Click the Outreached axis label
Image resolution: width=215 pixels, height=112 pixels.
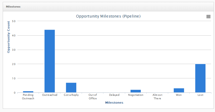point(50,95)
